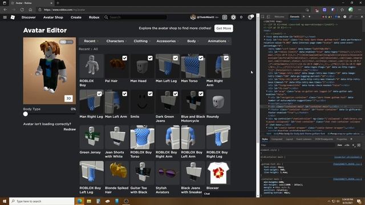The height and width of the screenshot is (205, 365).
Task: Click the Roblox logo home icon
Action: point(13,17)
